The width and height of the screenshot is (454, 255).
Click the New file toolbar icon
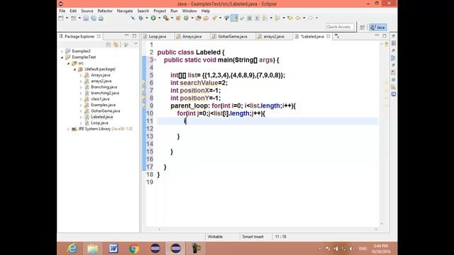click(x=61, y=18)
